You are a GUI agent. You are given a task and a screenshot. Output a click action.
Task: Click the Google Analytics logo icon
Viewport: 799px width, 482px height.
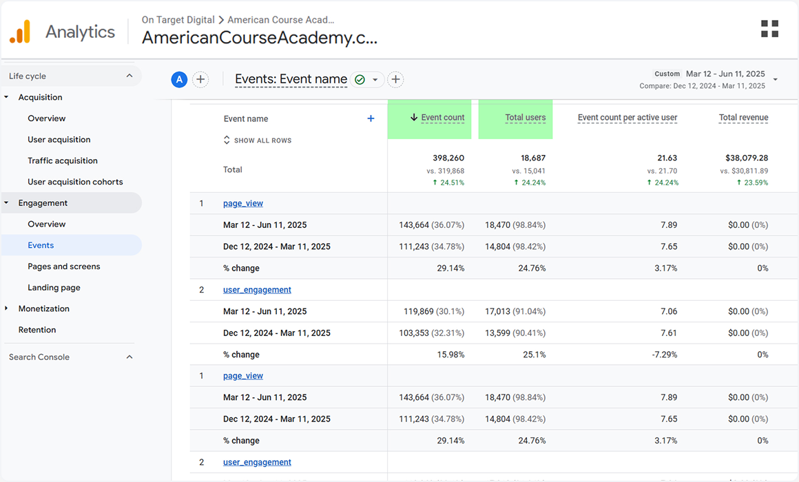pyautogui.click(x=20, y=32)
